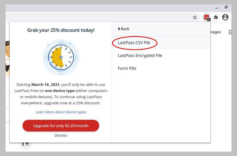Minimize the browser window

(x=217, y=8)
